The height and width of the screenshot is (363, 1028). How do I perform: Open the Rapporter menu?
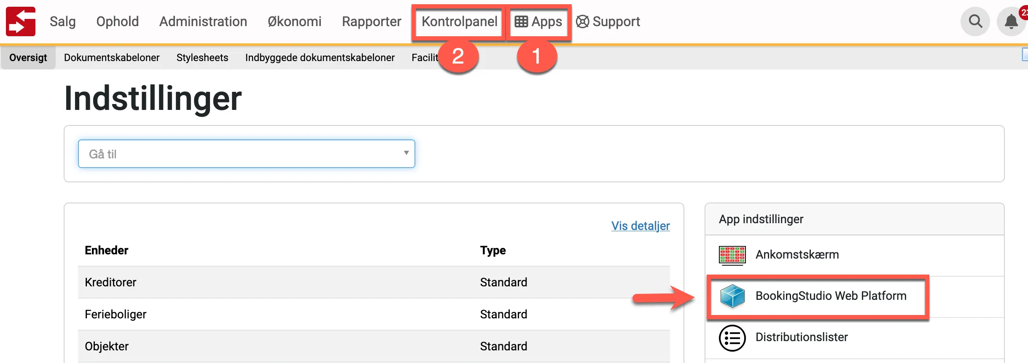371,21
